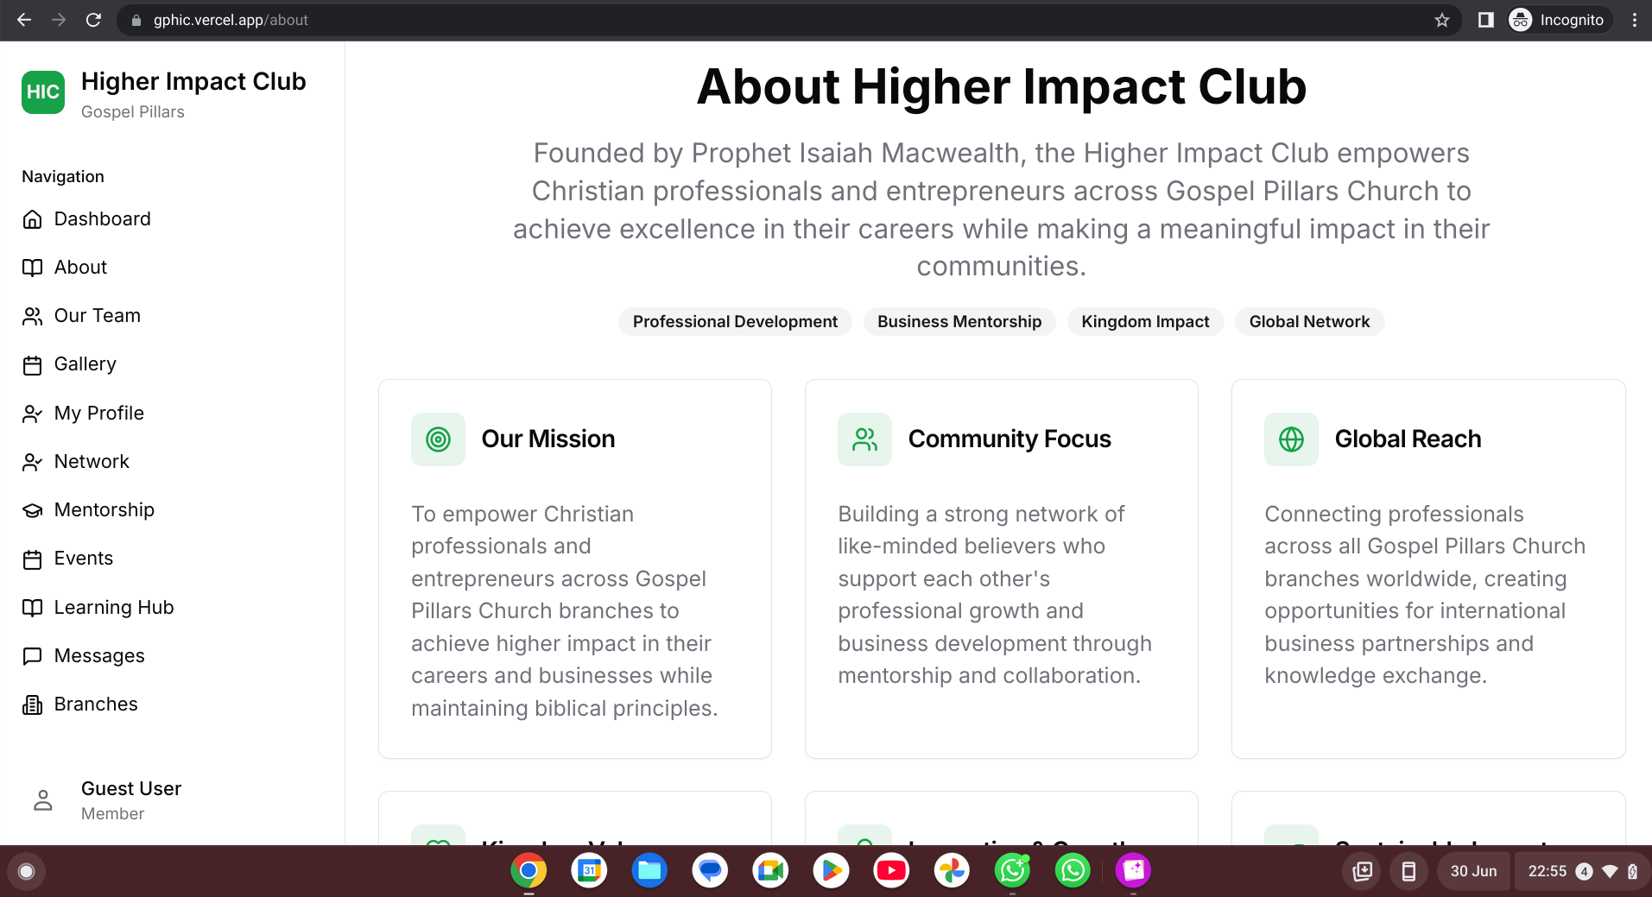Image resolution: width=1652 pixels, height=897 pixels.
Task: Open the 30 Jun calendar date tray
Action: point(1473,871)
